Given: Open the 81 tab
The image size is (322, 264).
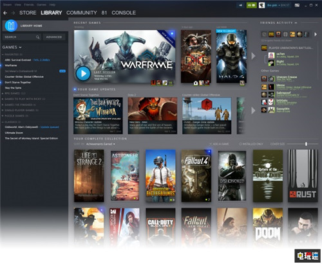Looking at the screenshot, I should (104, 13).
